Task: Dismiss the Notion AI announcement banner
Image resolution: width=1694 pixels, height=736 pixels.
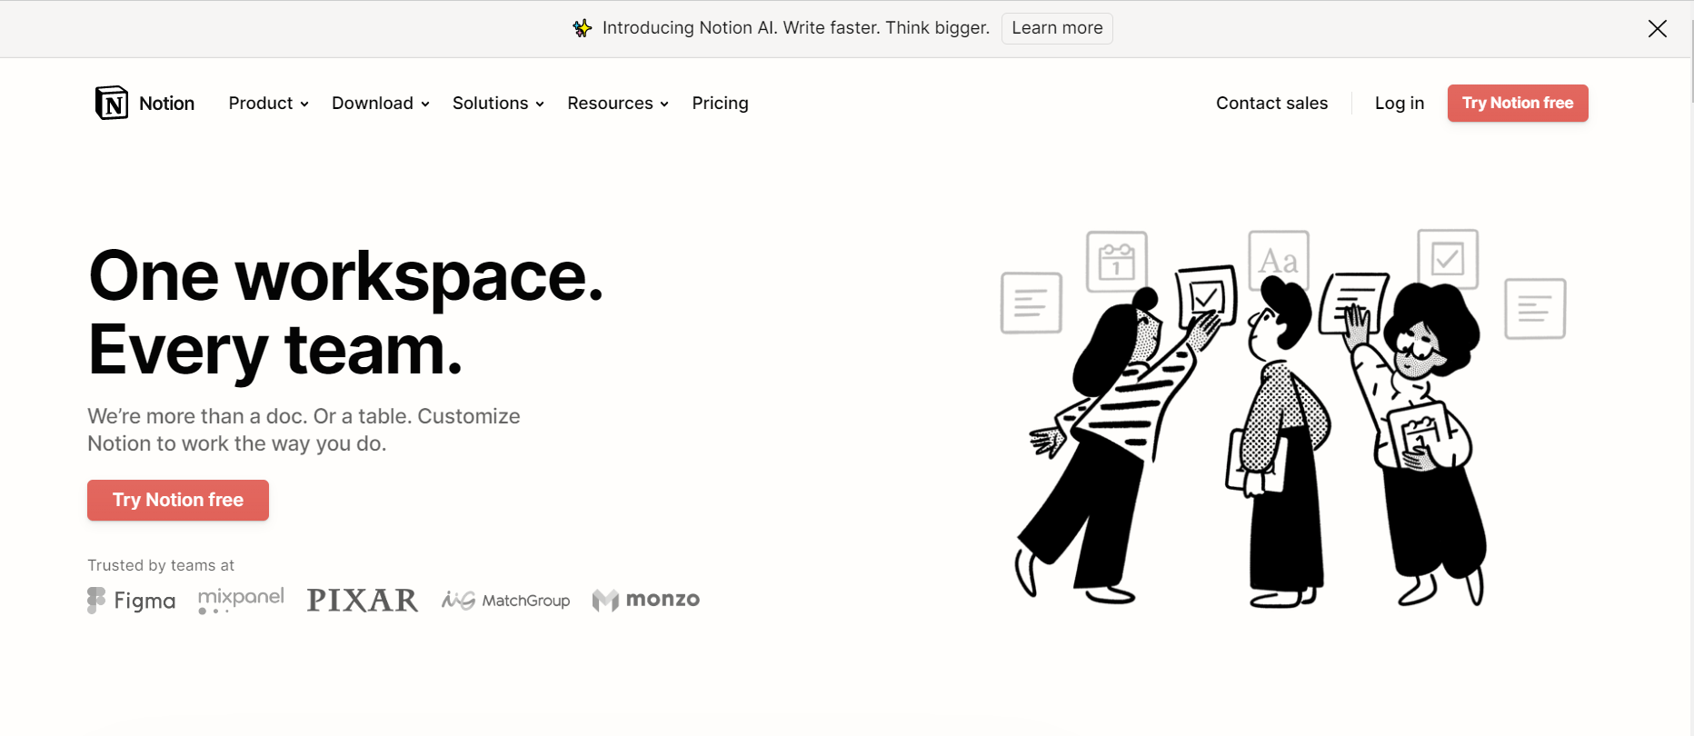Action: 1658,28
